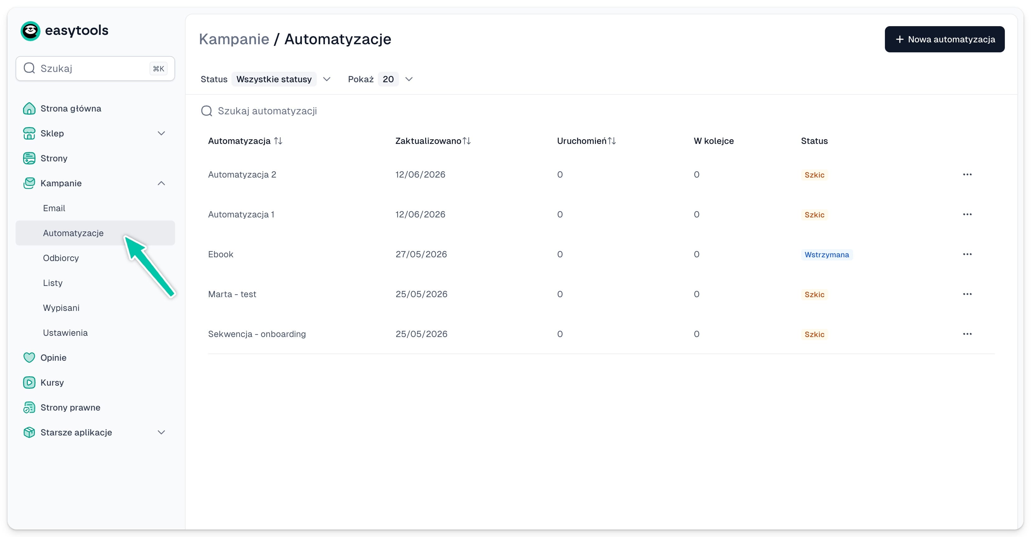Open the Strony menu item
1031x537 pixels.
pyautogui.click(x=95, y=158)
